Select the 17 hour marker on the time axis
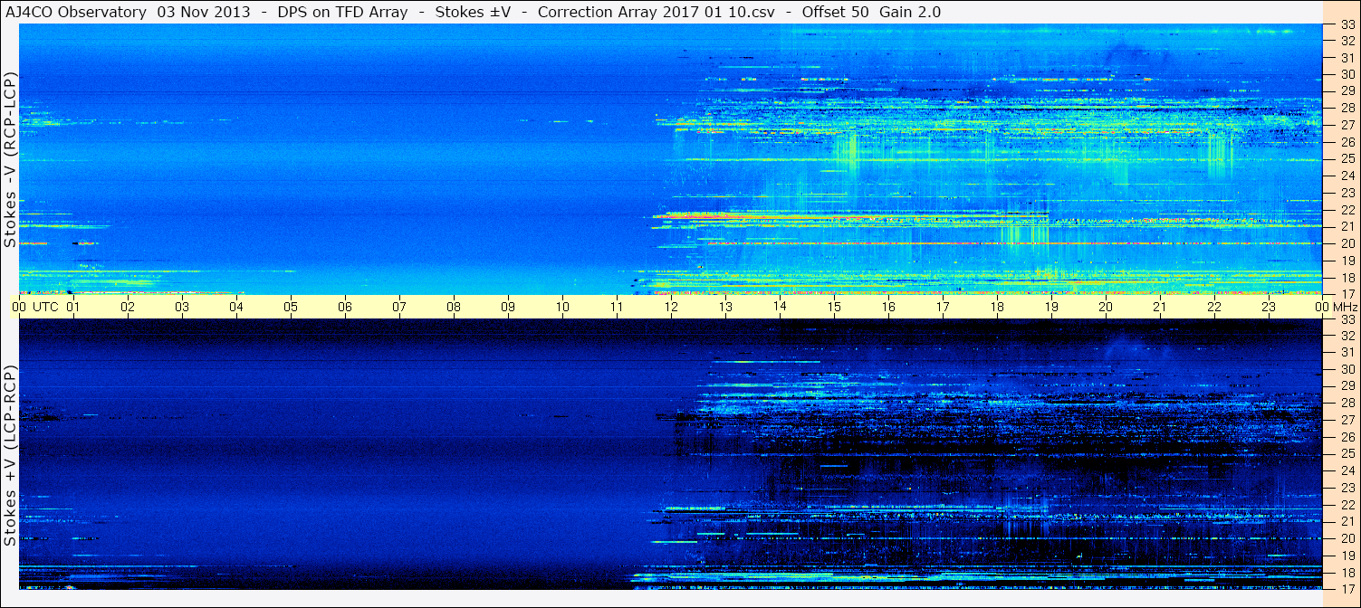The image size is (1361, 608). click(943, 307)
